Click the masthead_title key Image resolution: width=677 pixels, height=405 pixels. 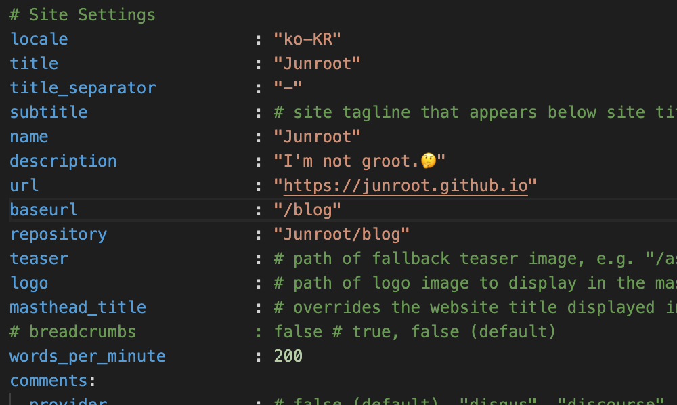click(x=78, y=307)
